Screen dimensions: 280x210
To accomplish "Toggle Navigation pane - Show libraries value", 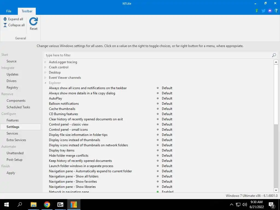I will (x=167, y=186).
